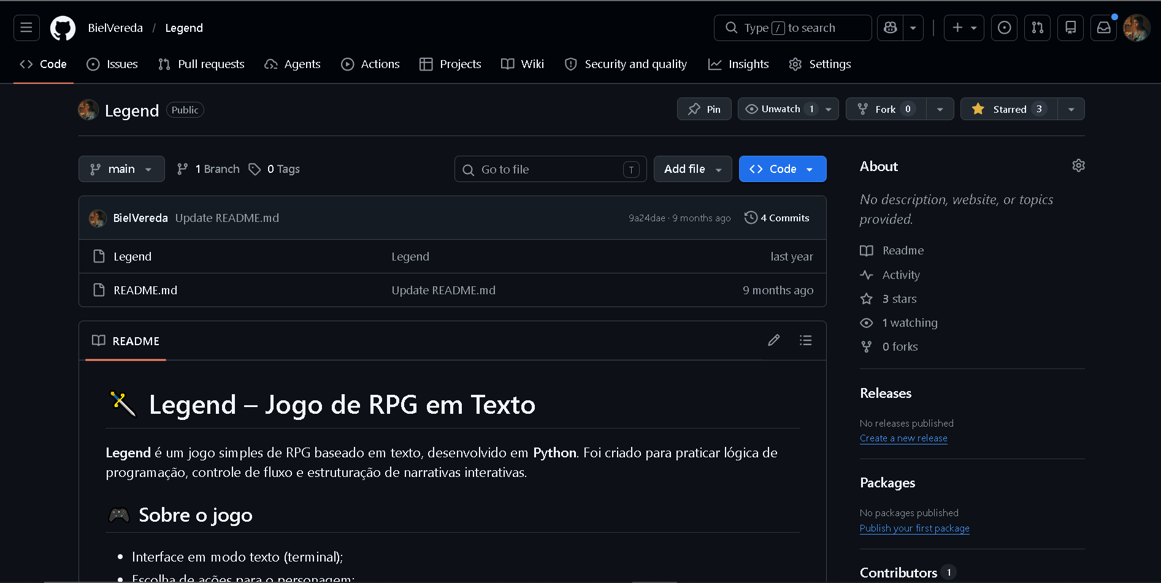Go to GitHub homepage via Octocat logo
Image resolution: width=1161 pixels, height=583 pixels.
pyautogui.click(x=63, y=28)
